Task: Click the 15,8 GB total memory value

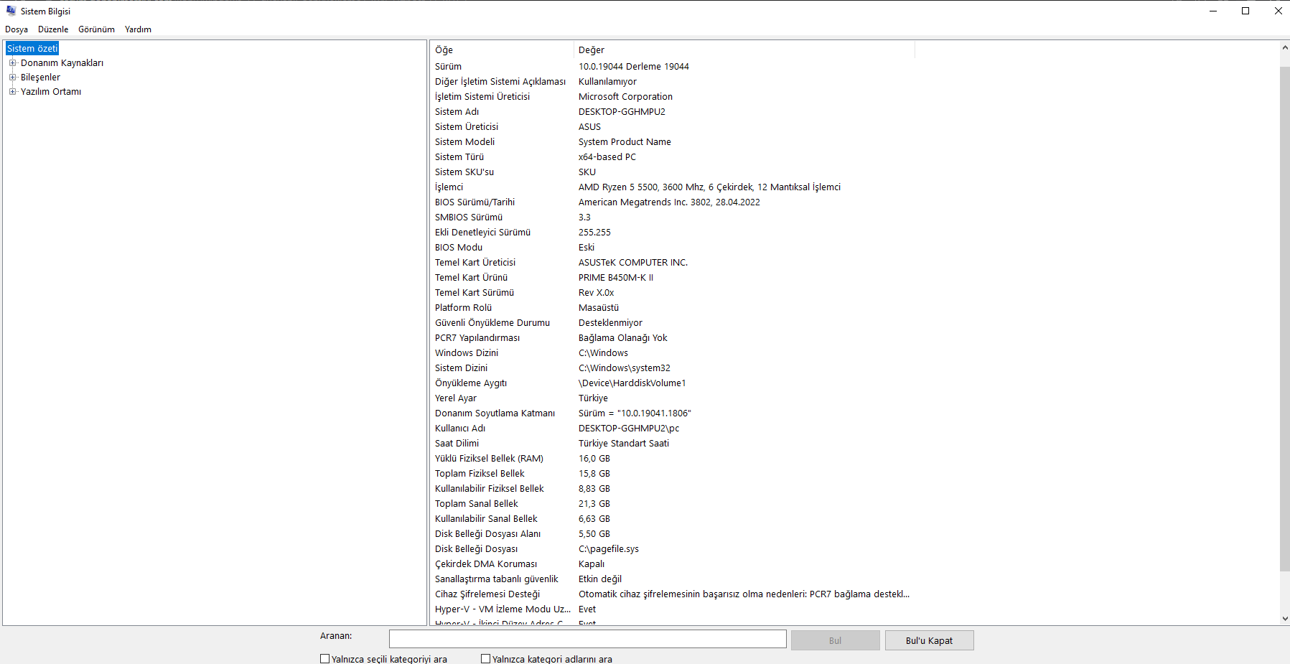Action: coord(594,474)
